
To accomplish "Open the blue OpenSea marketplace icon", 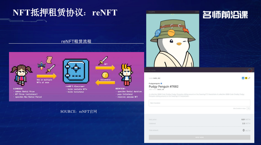I will pos(243,78).
